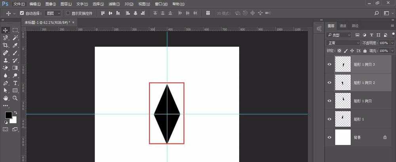Activate the Hand tool
This screenshot has width=396, height=162.
click(x=6, y=98)
